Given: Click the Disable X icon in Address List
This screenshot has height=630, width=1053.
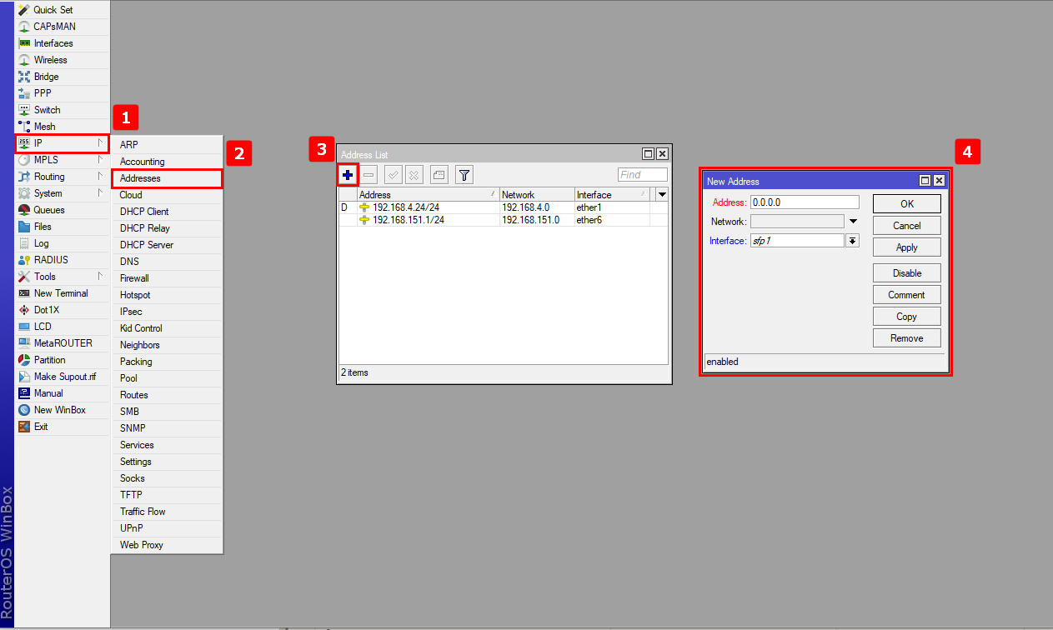Looking at the screenshot, I should point(414,175).
